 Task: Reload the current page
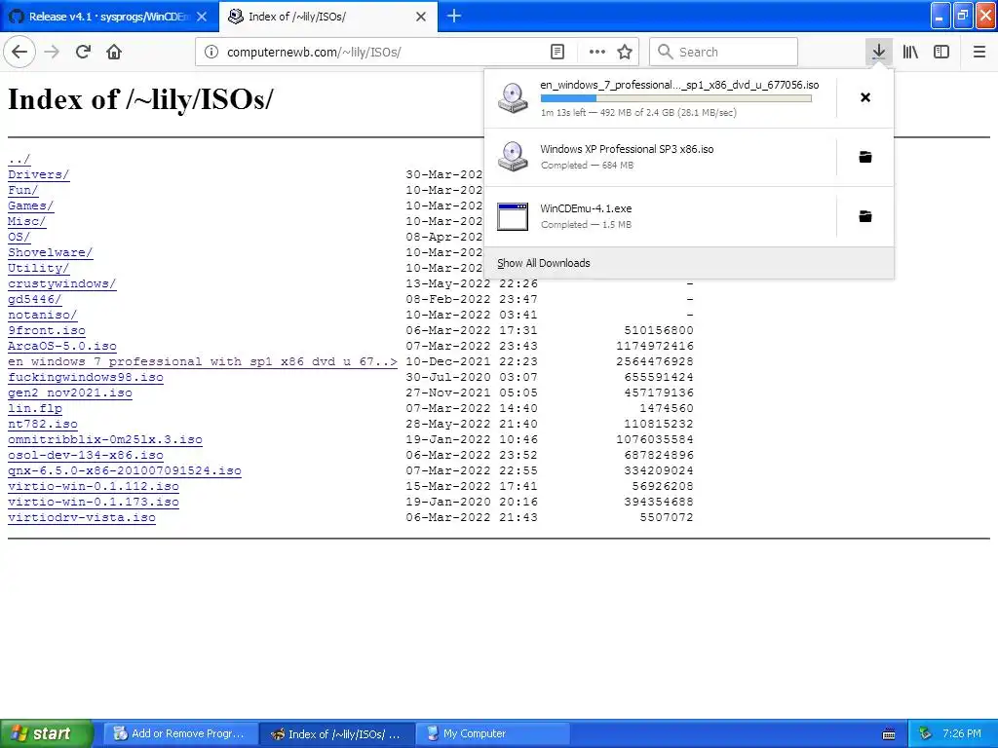83,53
